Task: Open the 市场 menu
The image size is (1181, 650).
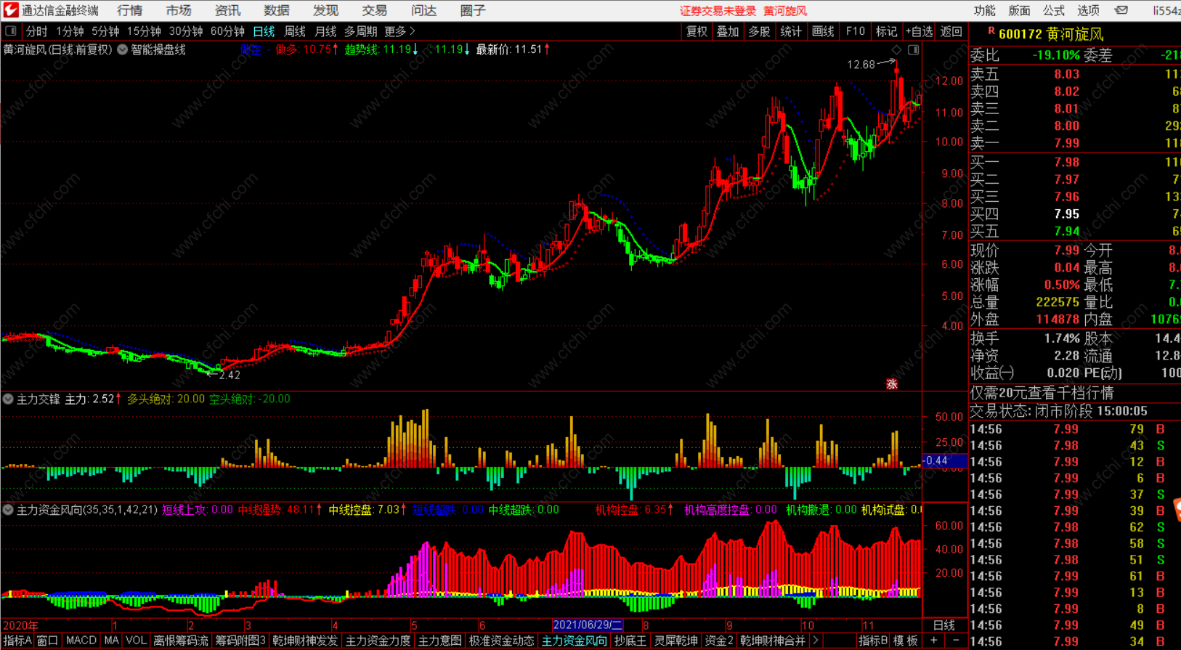Action: coord(179,10)
